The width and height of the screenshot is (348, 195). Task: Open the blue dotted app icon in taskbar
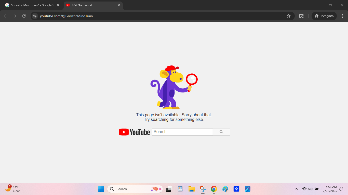click(x=236, y=189)
